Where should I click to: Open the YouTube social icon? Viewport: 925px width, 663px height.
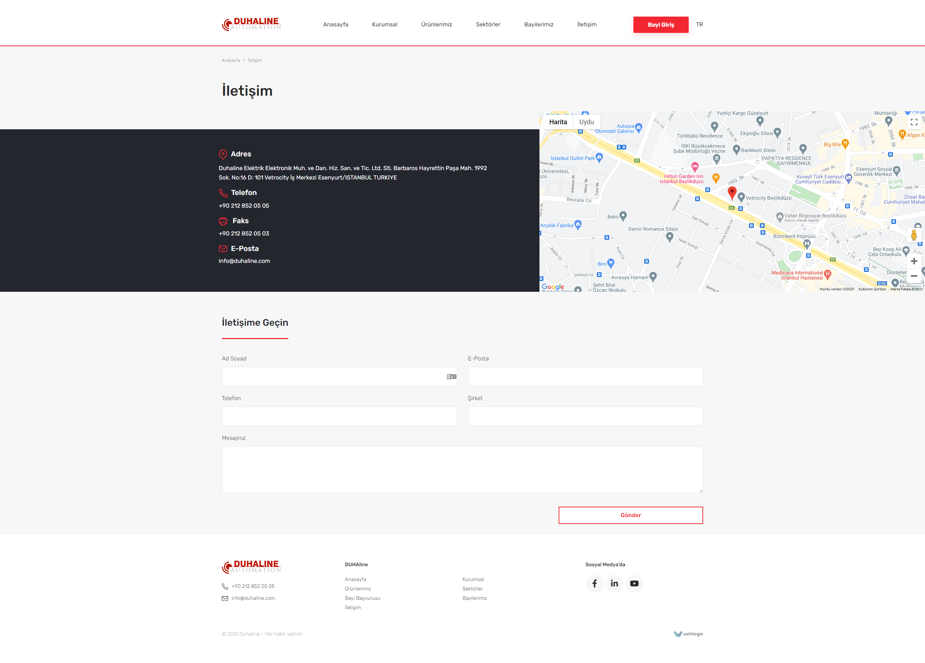click(634, 584)
